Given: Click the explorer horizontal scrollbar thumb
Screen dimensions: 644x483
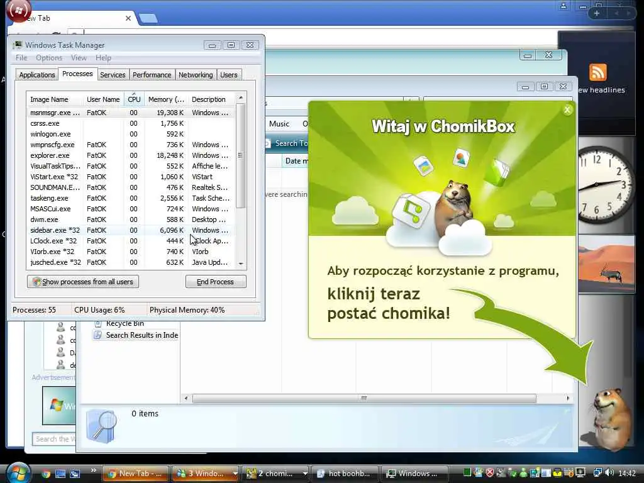Looking at the screenshot, I should (364, 398).
